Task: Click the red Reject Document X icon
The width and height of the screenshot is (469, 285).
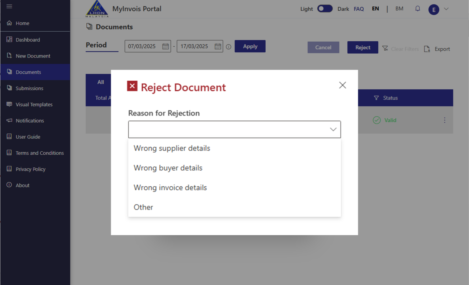Action: click(x=132, y=86)
